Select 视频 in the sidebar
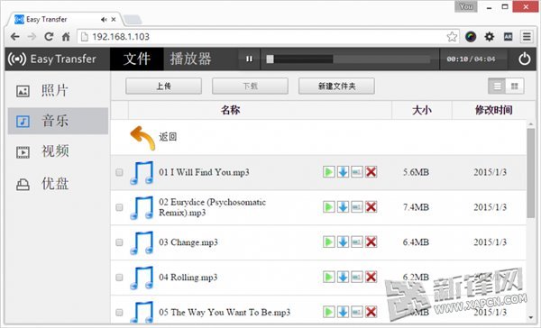Viewport: 541px width, 328px height. click(58, 151)
